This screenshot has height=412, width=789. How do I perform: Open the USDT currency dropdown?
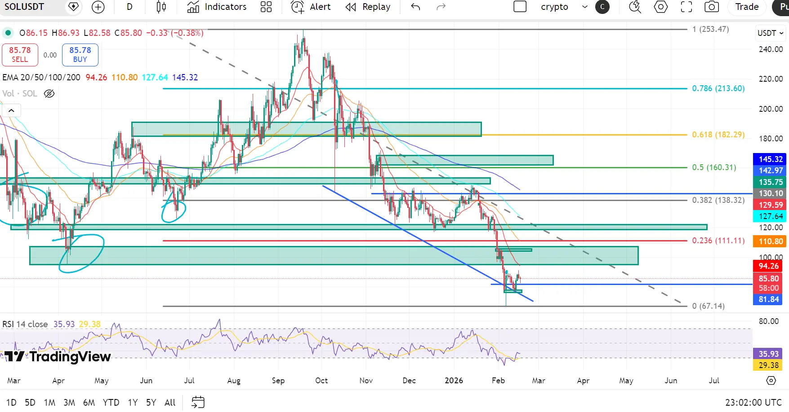(771, 33)
